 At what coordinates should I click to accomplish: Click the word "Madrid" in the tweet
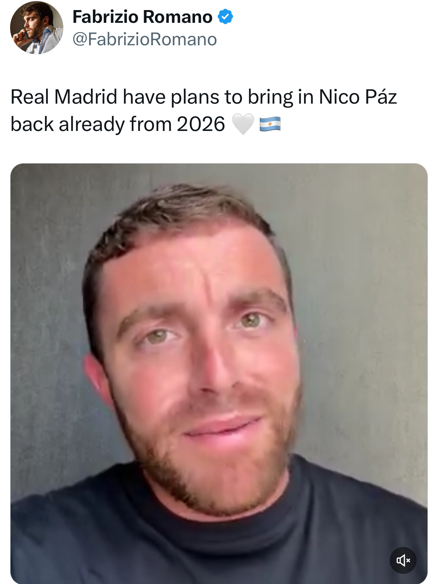click(86, 97)
